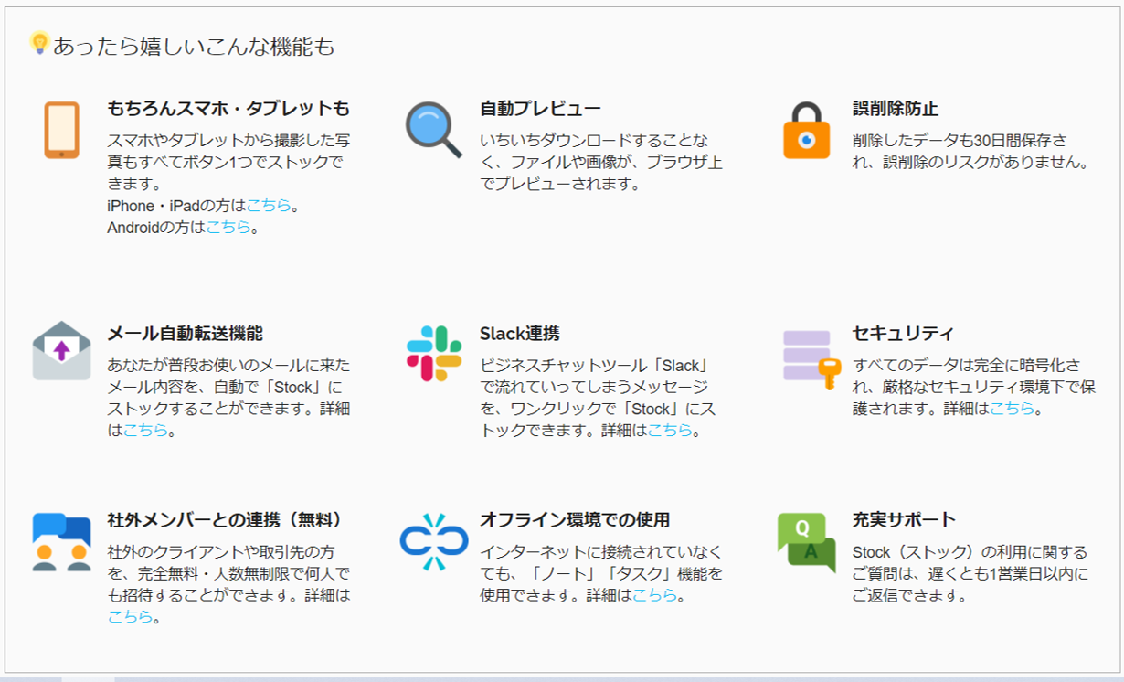This screenshot has width=1124, height=682.
Task: Open the mail auto-forwarding details こちら link
Action: (x=146, y=430)
